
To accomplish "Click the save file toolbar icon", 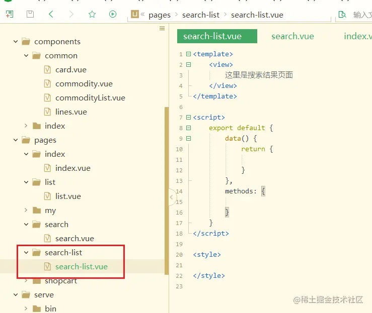I will tap(30, 14).
